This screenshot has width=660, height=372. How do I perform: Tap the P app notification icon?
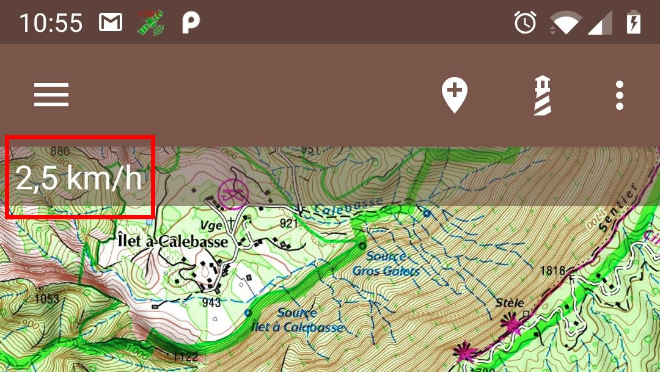pyautogui.click(x=191, y=23)
